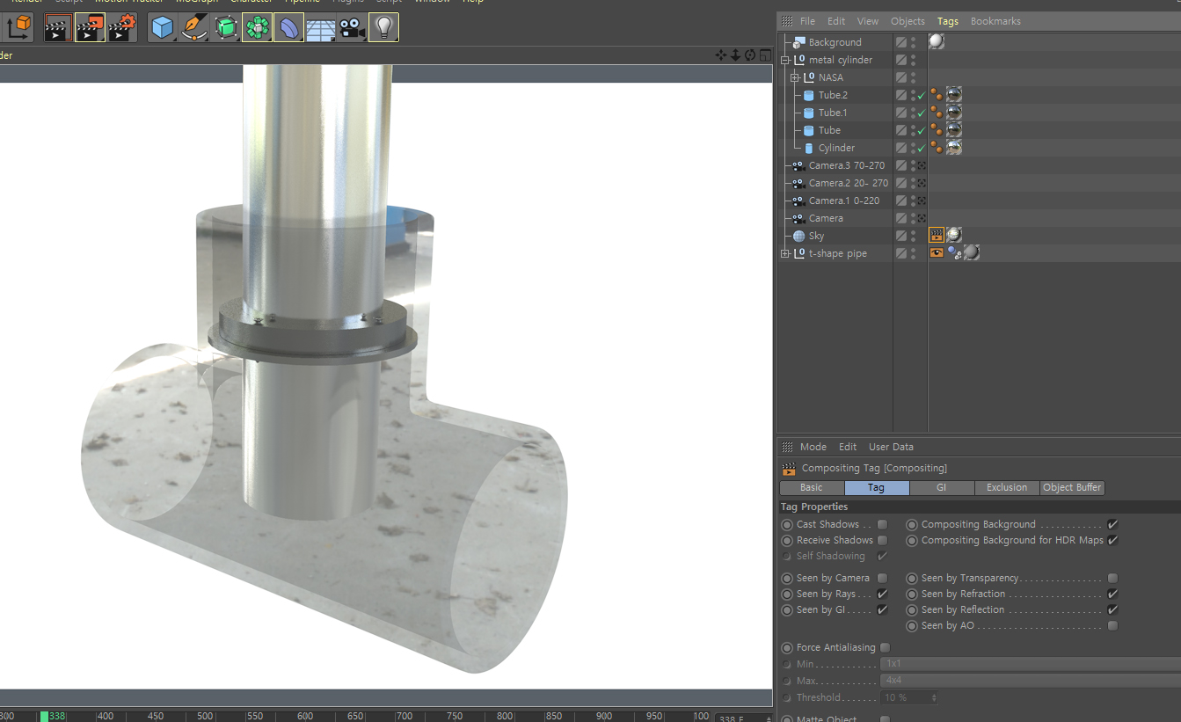The height and width of the screenshot is (722, 1181).
Task: Open Render Settings gear clapperboard icon
Action: tap(122, 27)
